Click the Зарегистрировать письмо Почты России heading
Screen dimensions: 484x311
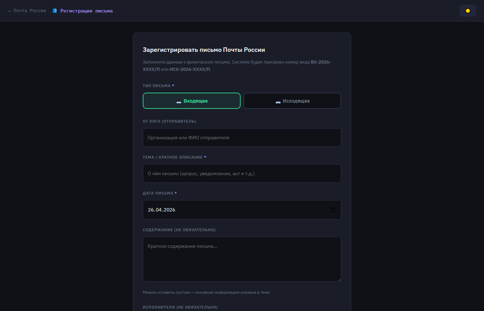click(x=204, y=50)
